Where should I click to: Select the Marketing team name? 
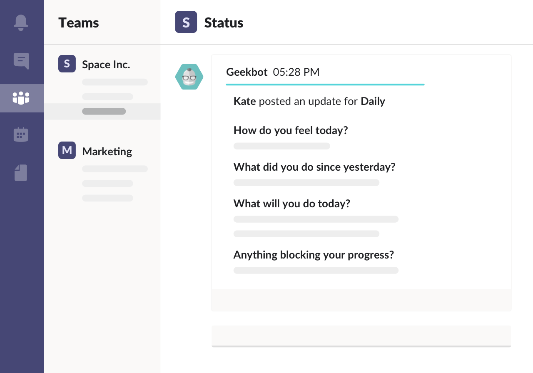tap(107, 151)
